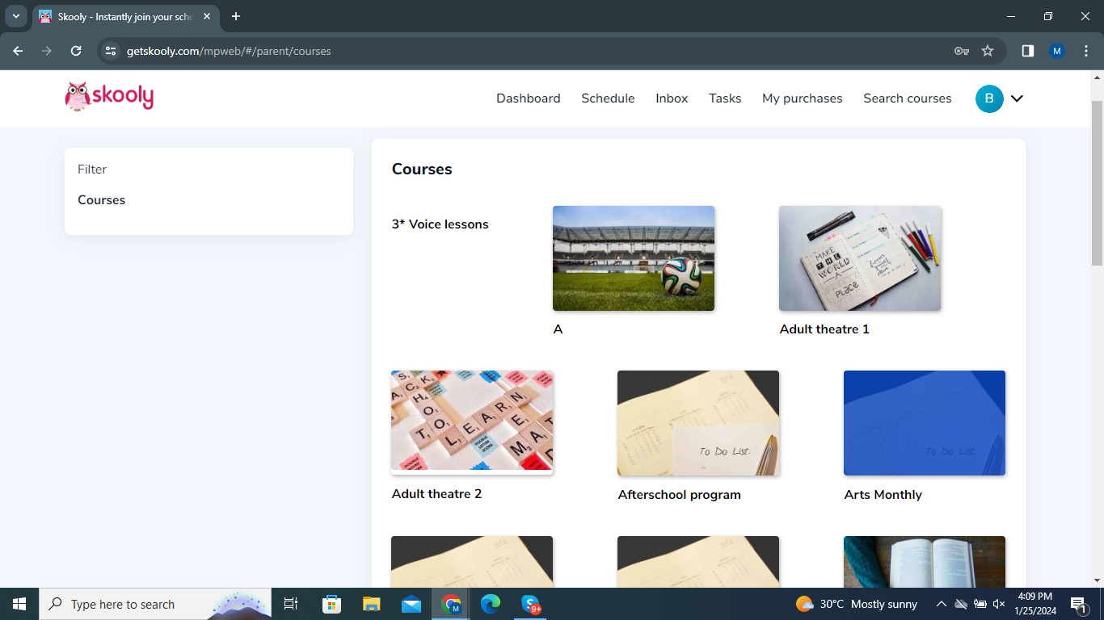This screenshot has height=620, width=1104.
Task: Click the Courses heading text
Action: click(422, 170)
